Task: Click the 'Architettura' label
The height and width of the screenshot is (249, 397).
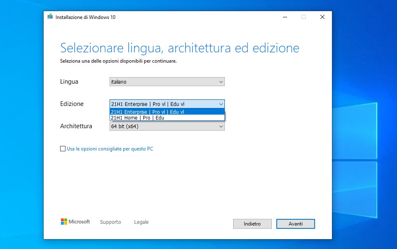Action: pos(76,126)
